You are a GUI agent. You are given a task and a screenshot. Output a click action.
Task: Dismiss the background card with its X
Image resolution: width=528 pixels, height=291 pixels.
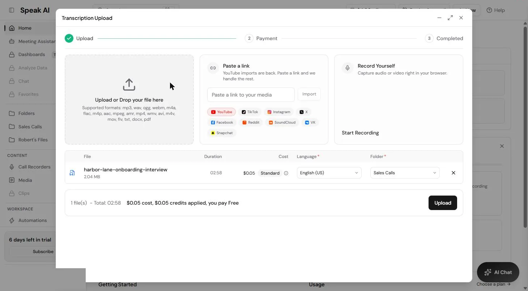pyautogui.click(x=502, y=146)
